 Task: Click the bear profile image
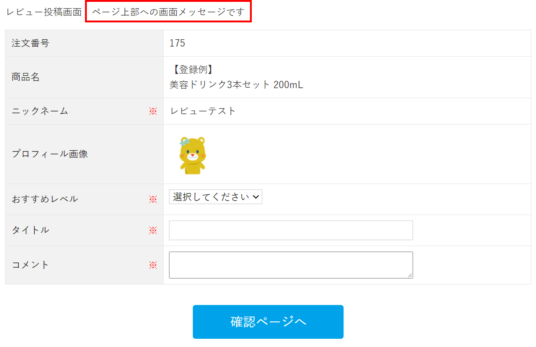click(192, 155)
